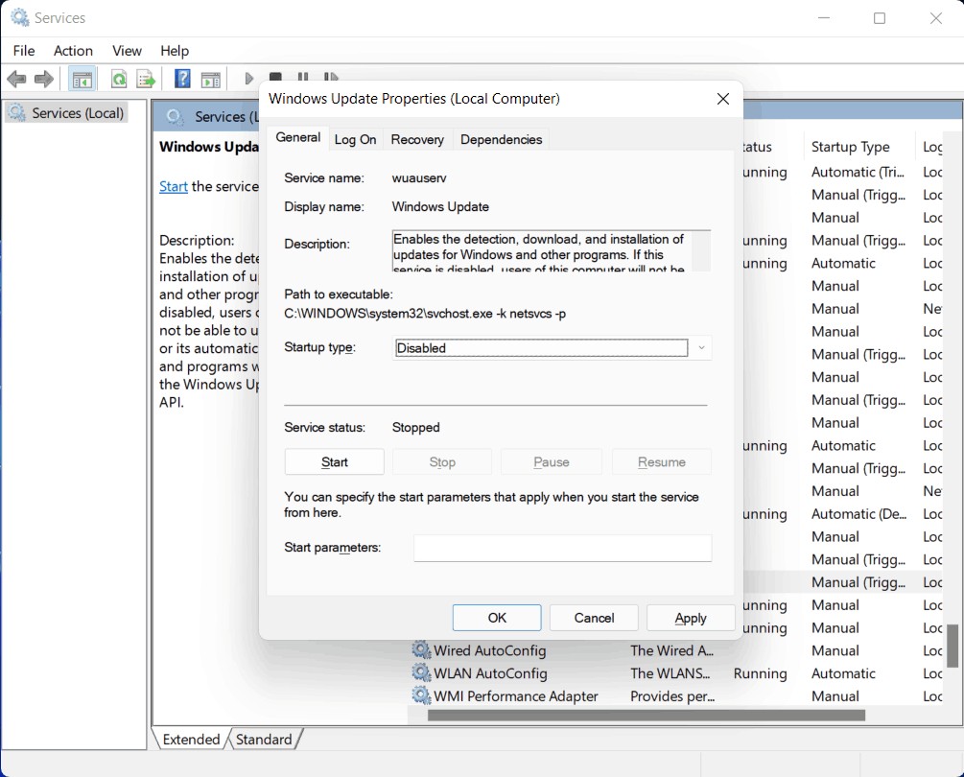Click the Forward arrow in Services toolbar
Viewport: 964px width, 777px height.
[x=44, y=79]
